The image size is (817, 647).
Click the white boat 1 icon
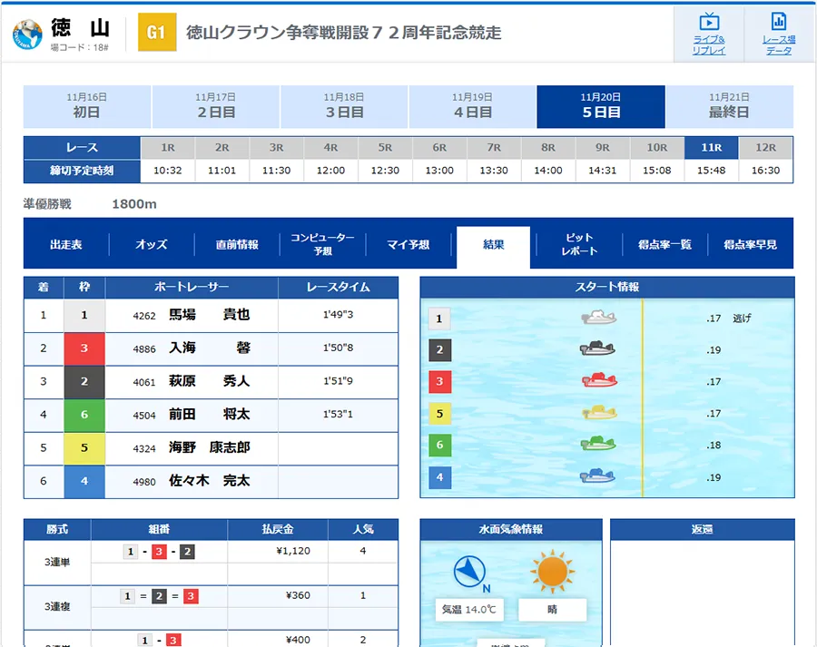pyautogui.click(x=598, y=318)
